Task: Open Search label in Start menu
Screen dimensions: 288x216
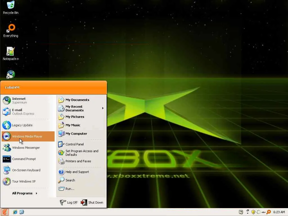Action: pos(70,180)
